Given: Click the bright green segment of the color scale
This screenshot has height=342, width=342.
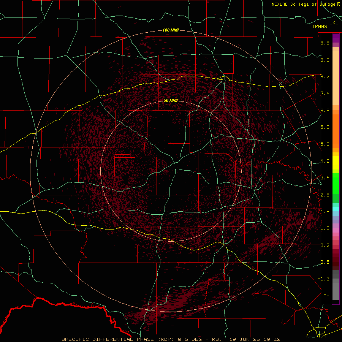Looking at the screenshot, I should [x=336, y=183].
